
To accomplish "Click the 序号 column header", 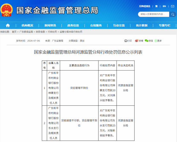I will click(x=44, y=65).
